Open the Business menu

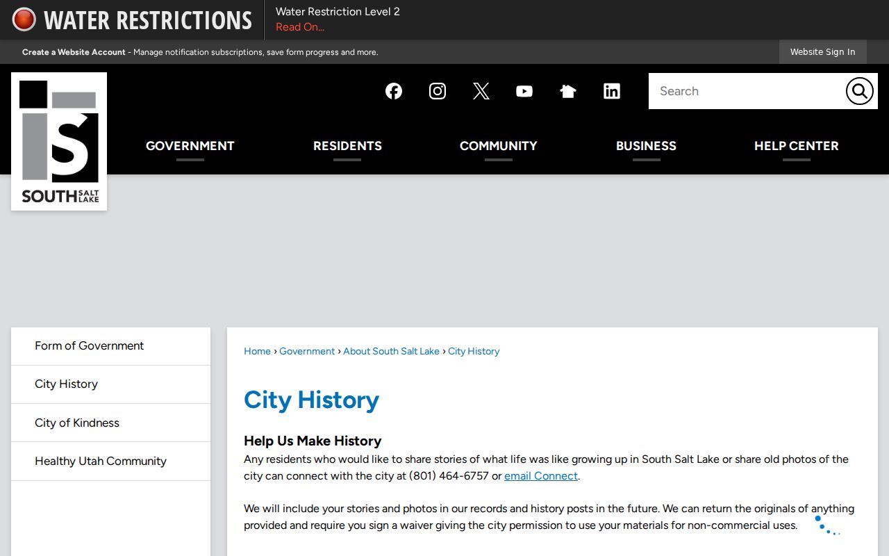646,146
